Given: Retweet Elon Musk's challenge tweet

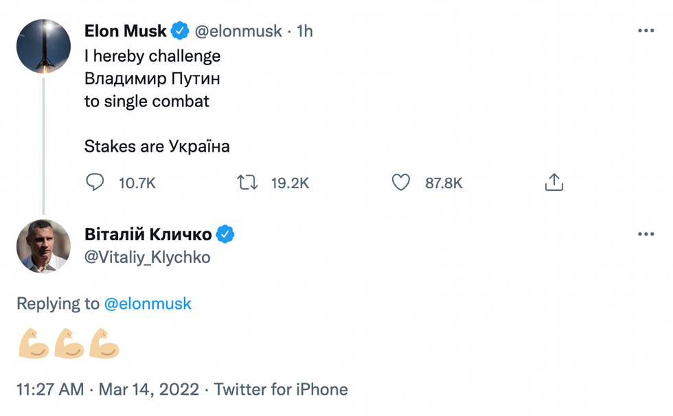Looking at the screenshot, I should click(x=247, y=183).
